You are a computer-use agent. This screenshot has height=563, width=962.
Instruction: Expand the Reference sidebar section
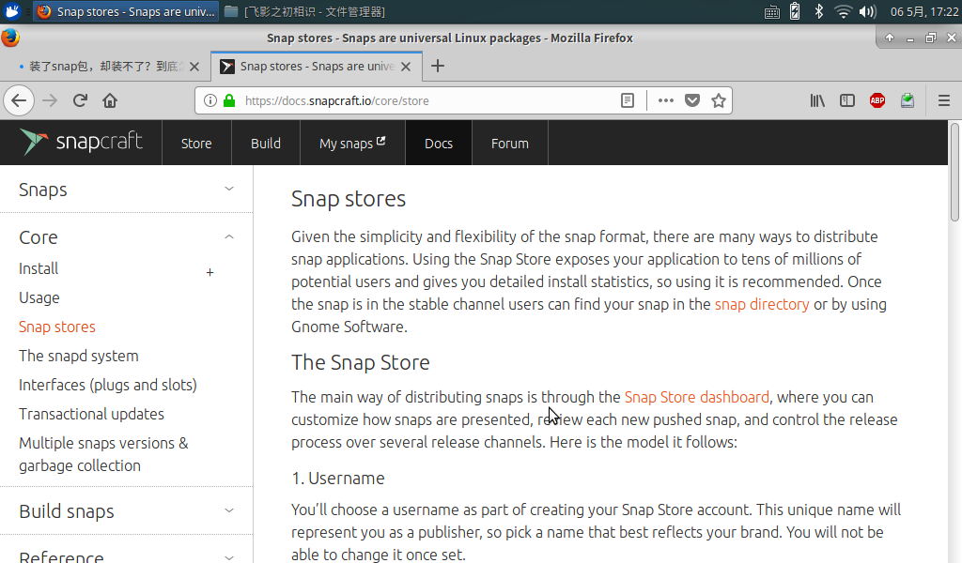pos(229,557)
